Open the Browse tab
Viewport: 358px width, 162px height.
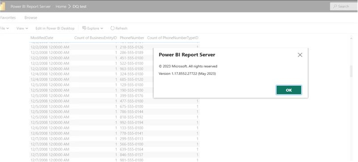(x=30, y=17)
